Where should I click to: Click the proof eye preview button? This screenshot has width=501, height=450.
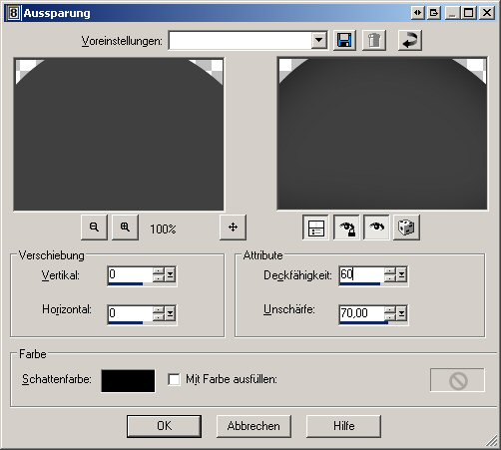point(376,227)
